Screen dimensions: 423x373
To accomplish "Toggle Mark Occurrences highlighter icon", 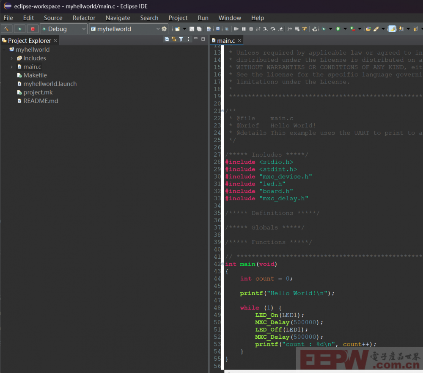I will (x=392, y=29).
